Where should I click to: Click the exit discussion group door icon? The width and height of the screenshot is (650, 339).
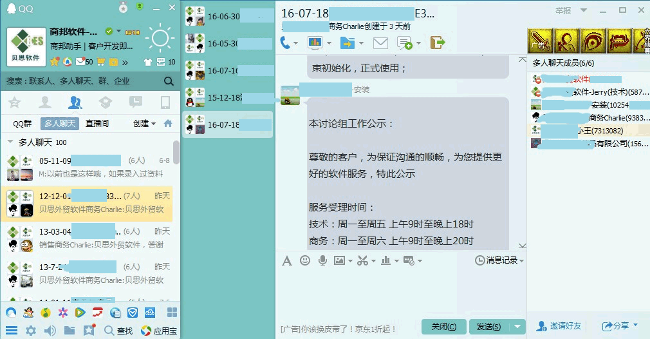(438, 43)
